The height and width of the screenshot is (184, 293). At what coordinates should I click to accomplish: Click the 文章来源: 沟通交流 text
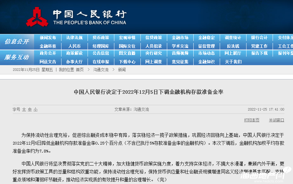132,109
